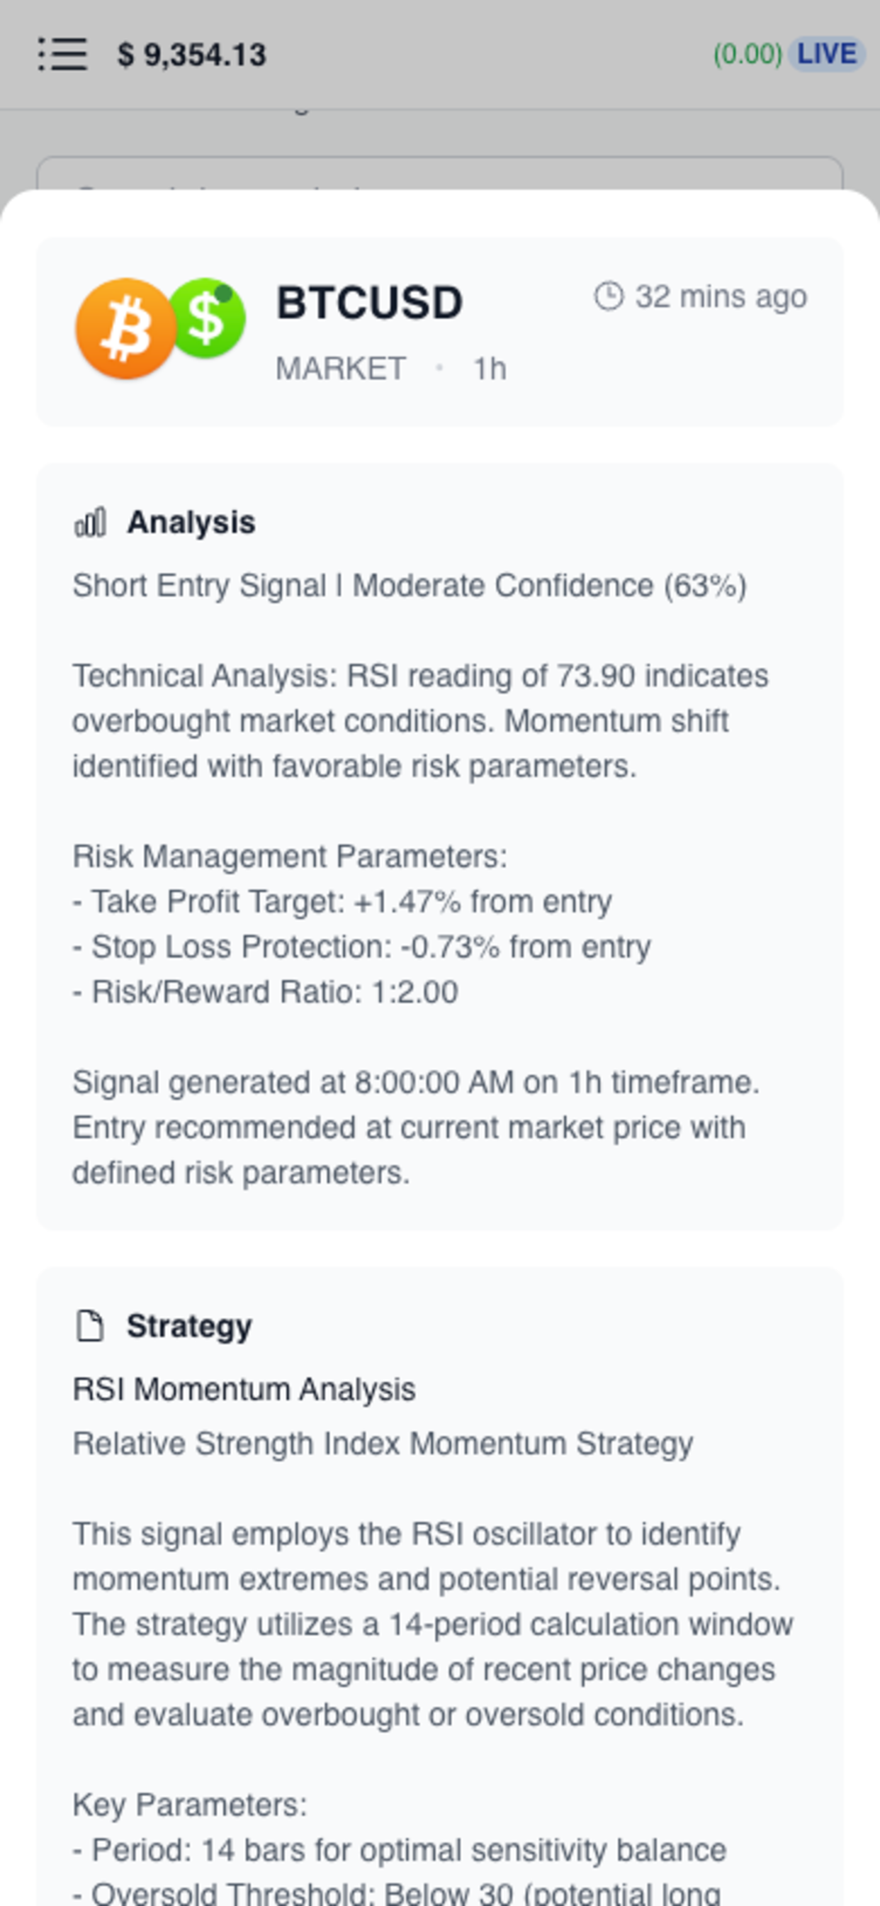Click the RSI Momentum Analysis title

click(x=244, y=1389)
